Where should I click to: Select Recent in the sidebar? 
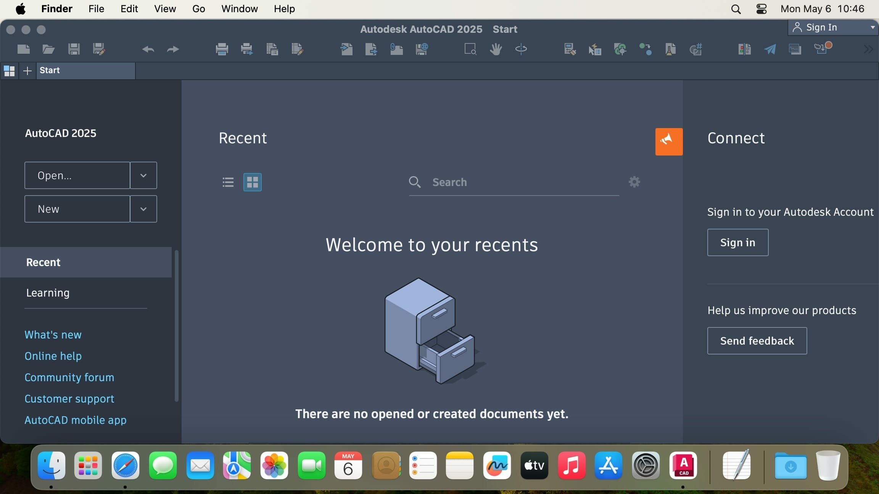pos(86,262)
